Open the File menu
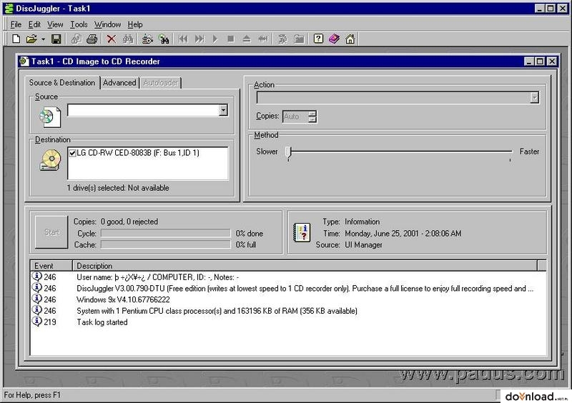Image resolution: width=572 pixels, height=403 pixels. (16, 24)
